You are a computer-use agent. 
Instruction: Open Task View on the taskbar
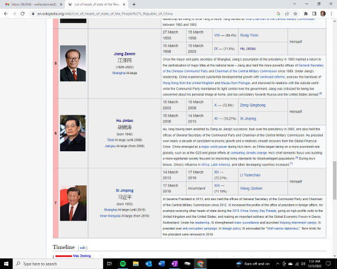click(x=110, y=264)
